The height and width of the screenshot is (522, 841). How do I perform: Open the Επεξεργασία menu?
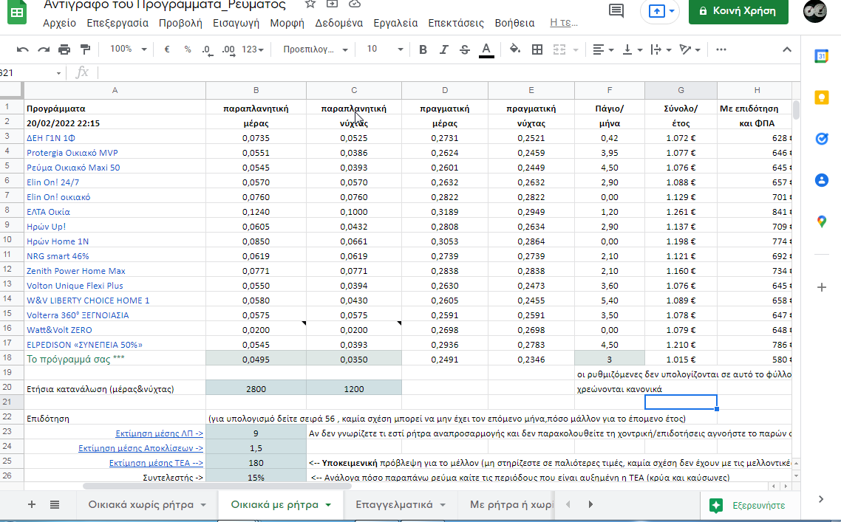click(118, 23)
